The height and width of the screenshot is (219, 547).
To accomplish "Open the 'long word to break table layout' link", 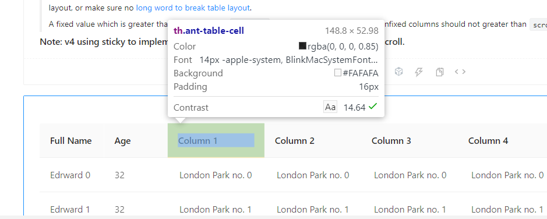I will [x=193, y=8].
